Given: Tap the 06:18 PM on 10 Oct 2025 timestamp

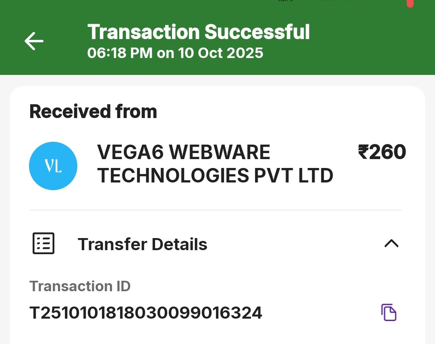Looking at the screenshot, I should click(175, 53).
